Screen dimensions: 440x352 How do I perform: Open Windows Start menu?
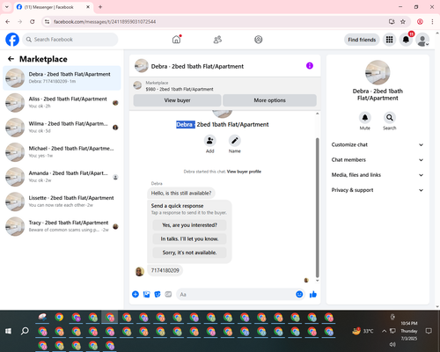8,331
